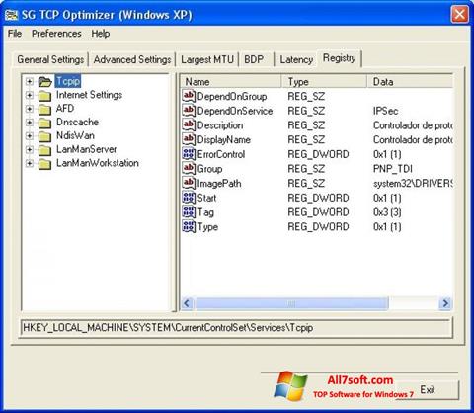The width and height of the screenshot is (474, 413).
Task: Expand the LanManWorkstation tree node
Action: pyautogui.click(x=30, y=163)
